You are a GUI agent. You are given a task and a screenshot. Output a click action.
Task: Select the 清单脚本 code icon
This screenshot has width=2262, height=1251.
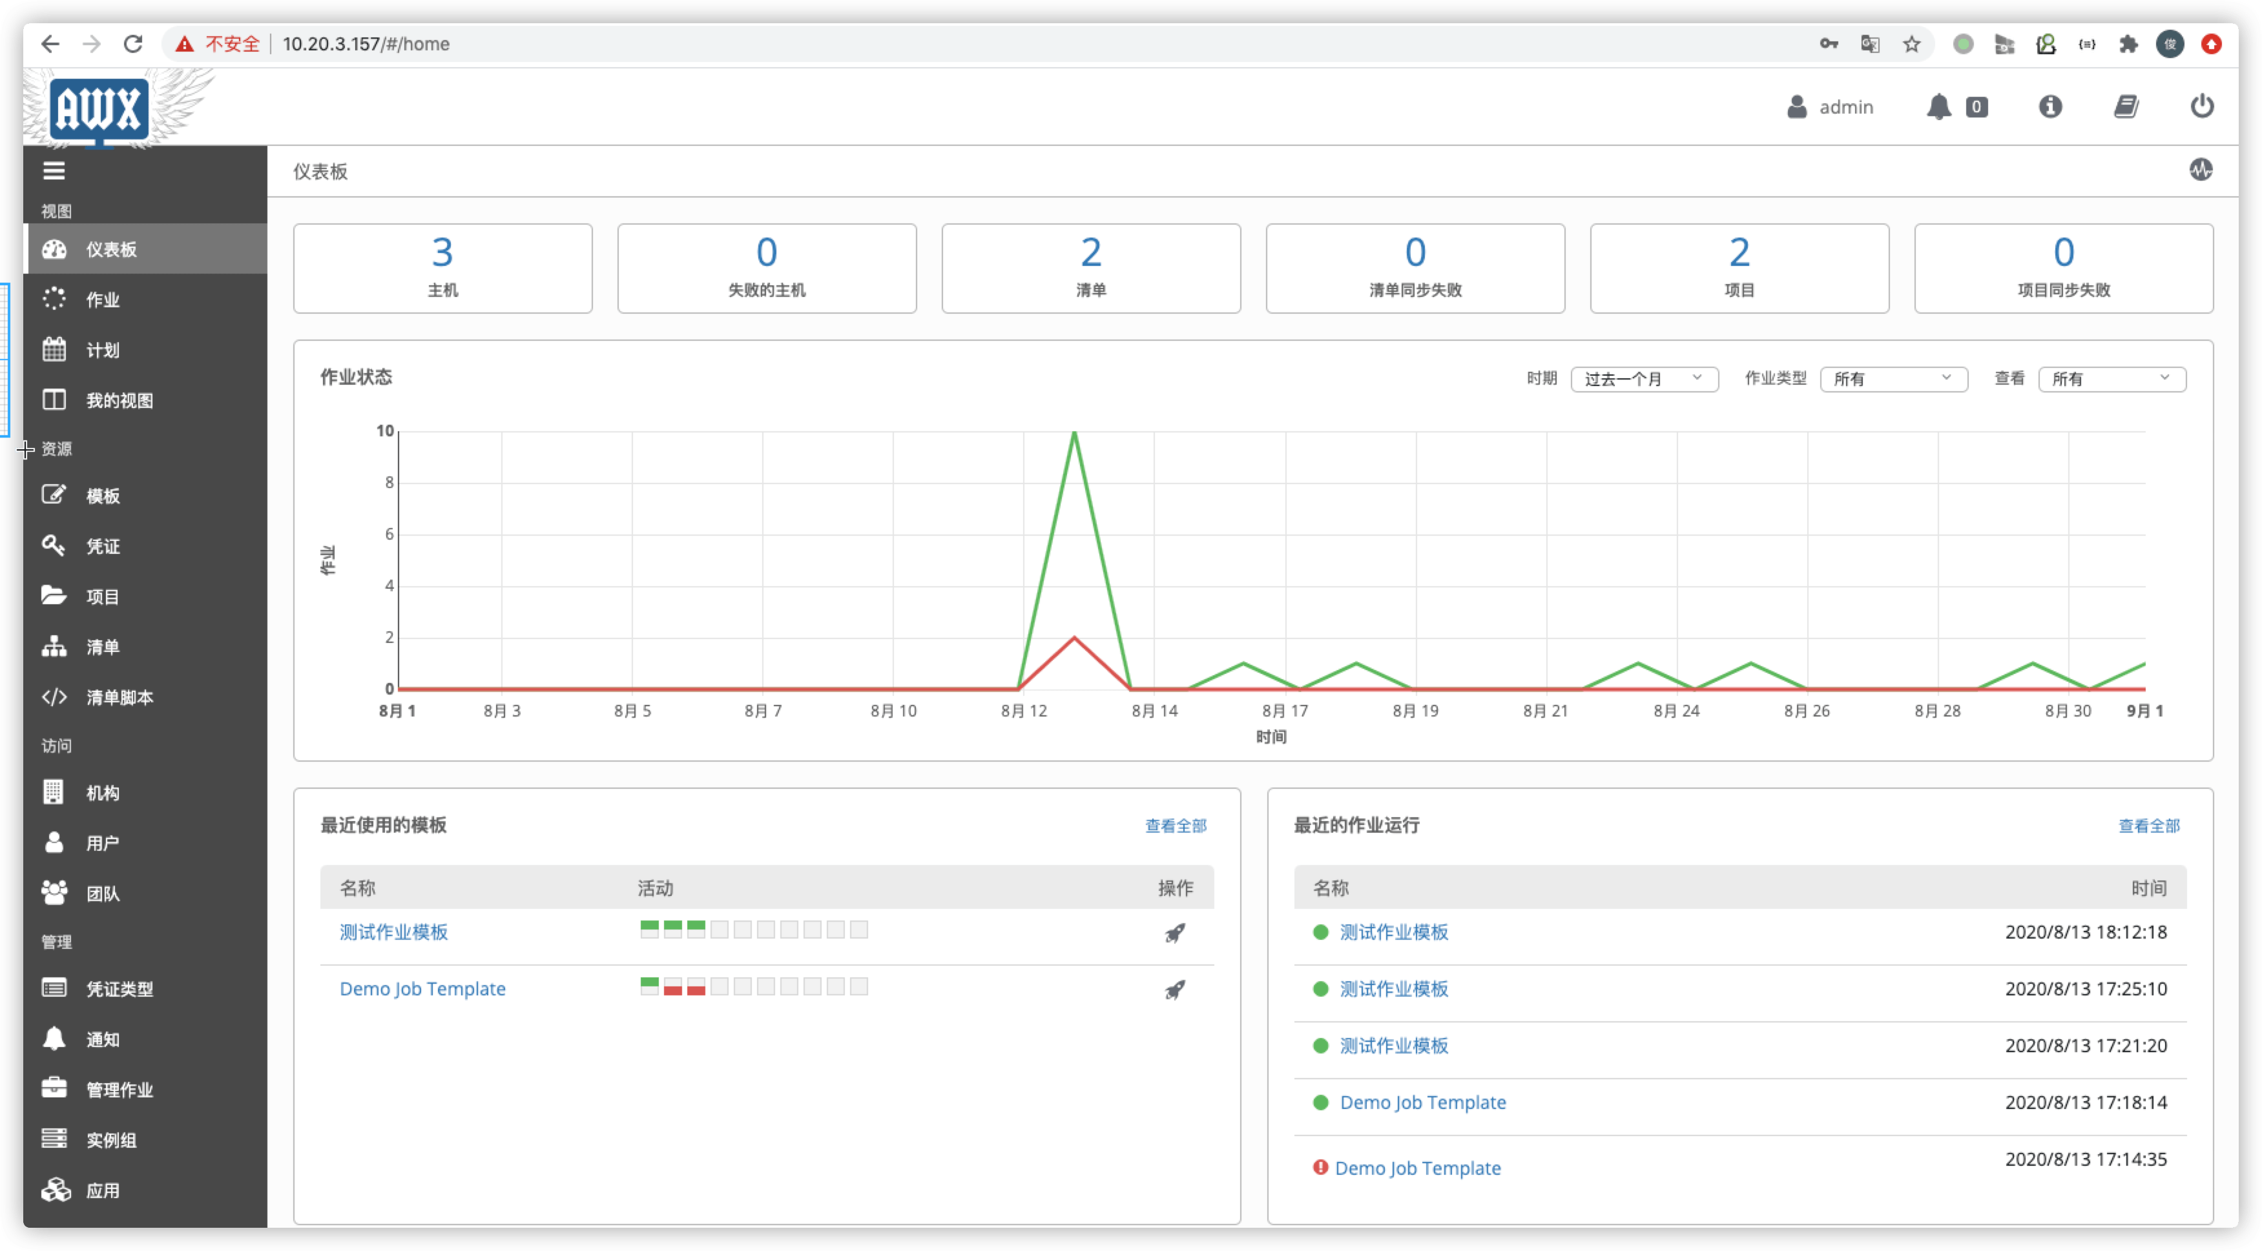click(54, 697)
